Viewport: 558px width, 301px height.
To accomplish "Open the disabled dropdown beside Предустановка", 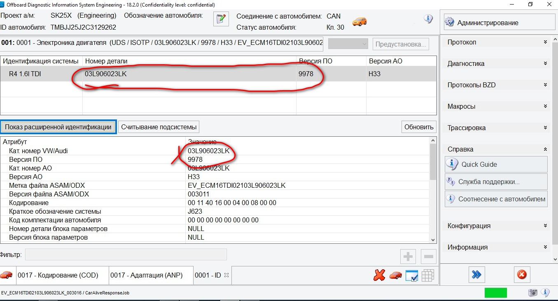I will tap(348, 44).
